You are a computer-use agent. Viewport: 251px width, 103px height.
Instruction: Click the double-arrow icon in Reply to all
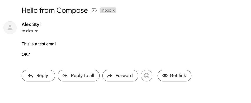coord(65,76)
